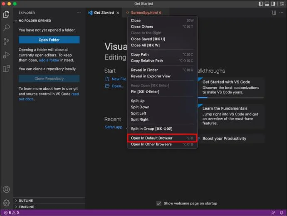This screenshot has width=287, height=216.
Task: Choose Split Down
Action: tap(162, 107)
